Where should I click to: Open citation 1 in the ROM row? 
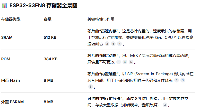pyautogui.click(x=119, y=62)
